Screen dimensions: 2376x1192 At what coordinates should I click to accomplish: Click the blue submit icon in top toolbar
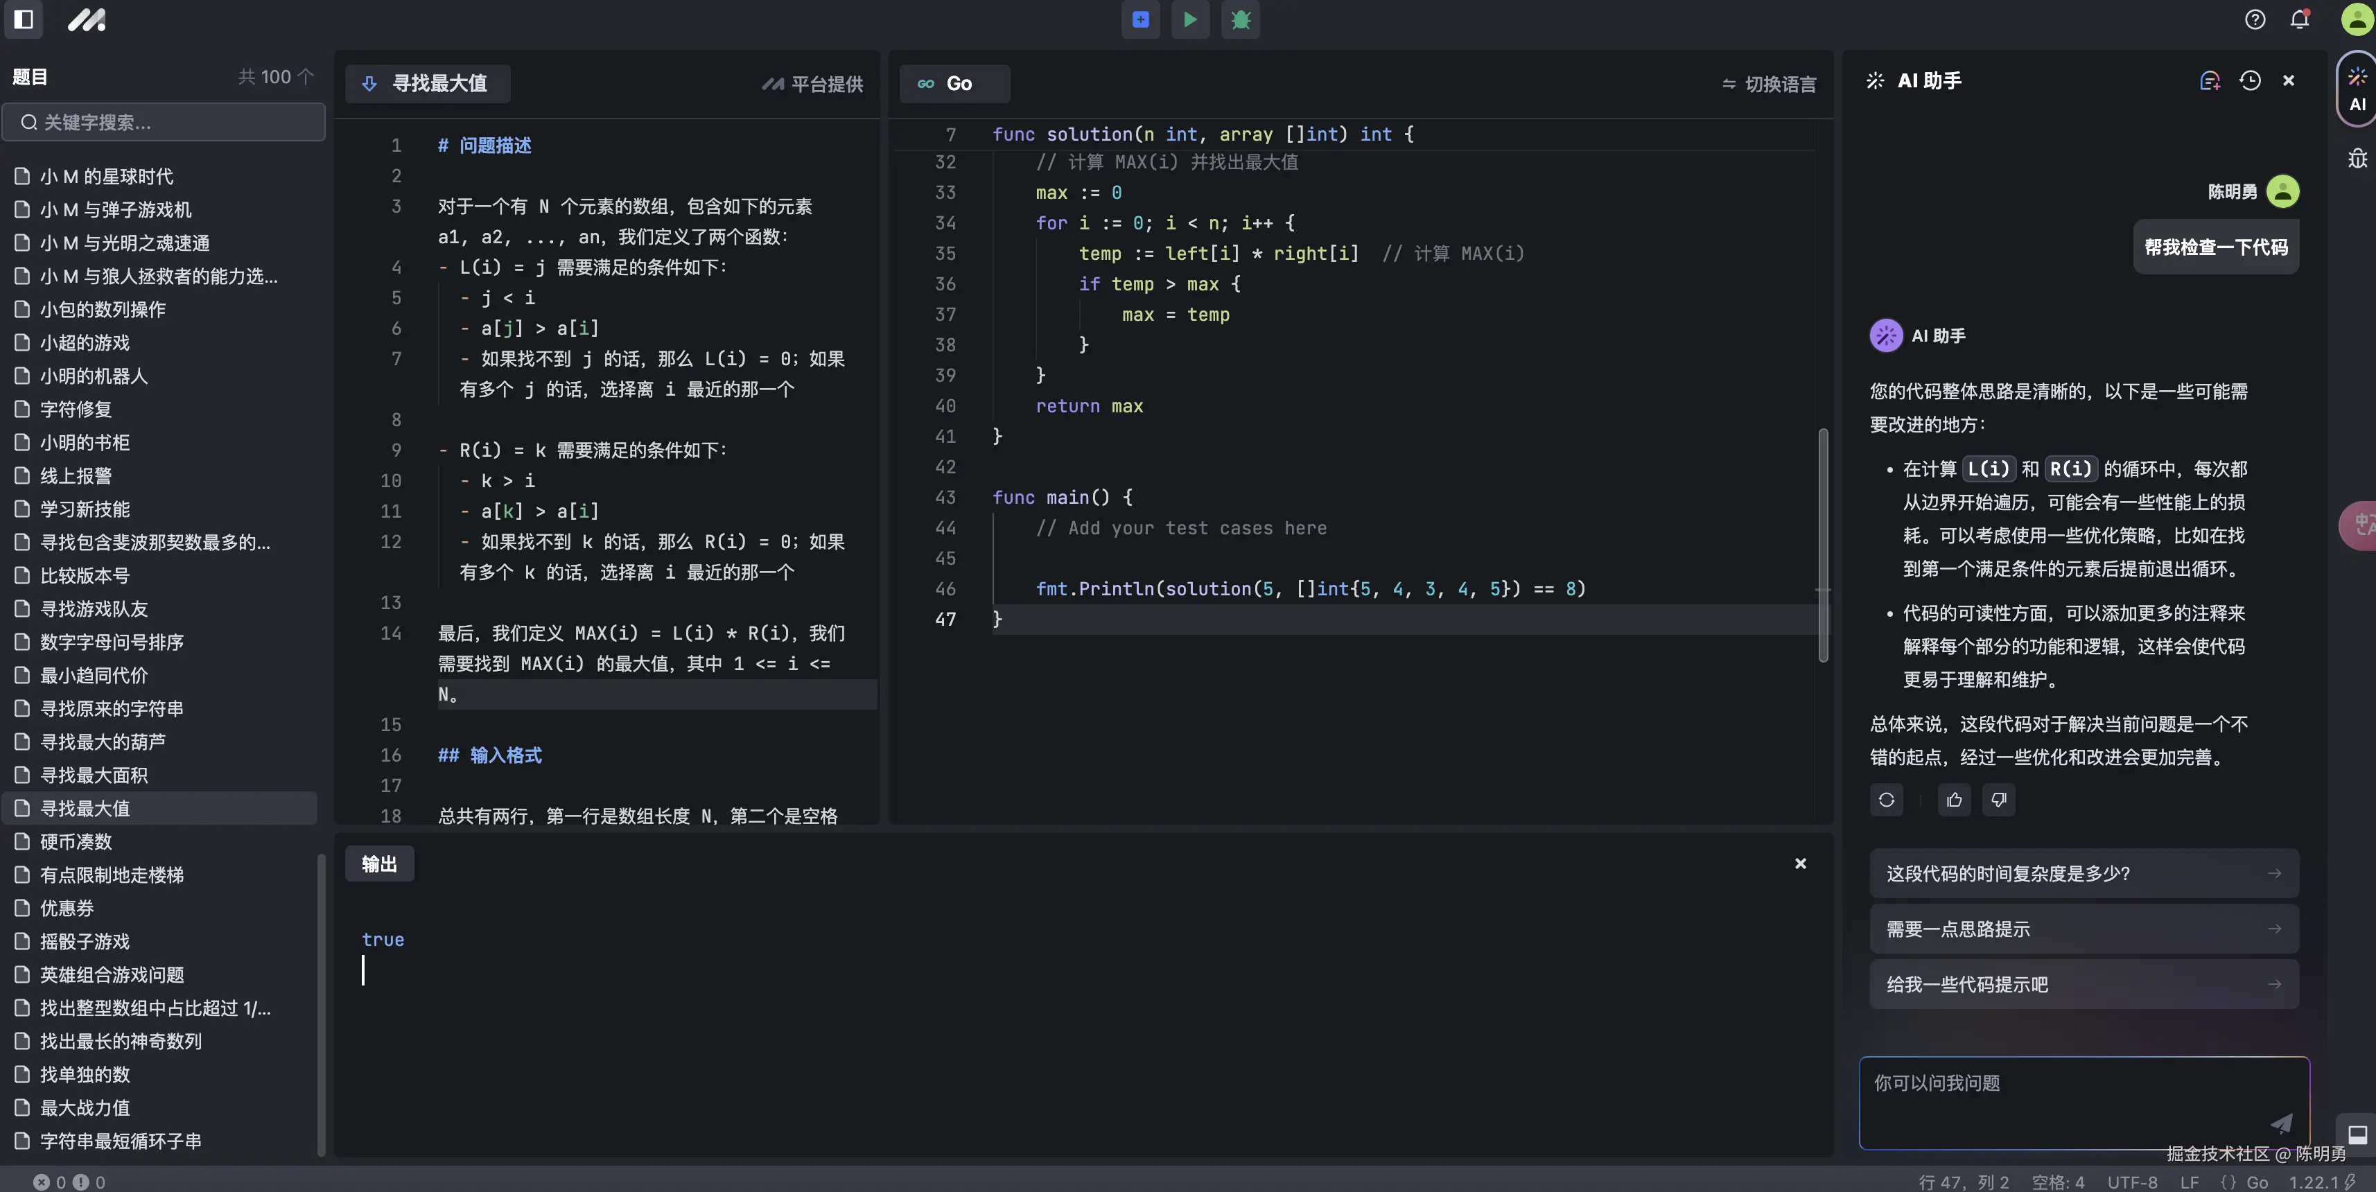[x=1140, y=19]
